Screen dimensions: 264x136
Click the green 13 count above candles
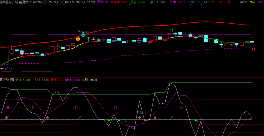point(172,30)
